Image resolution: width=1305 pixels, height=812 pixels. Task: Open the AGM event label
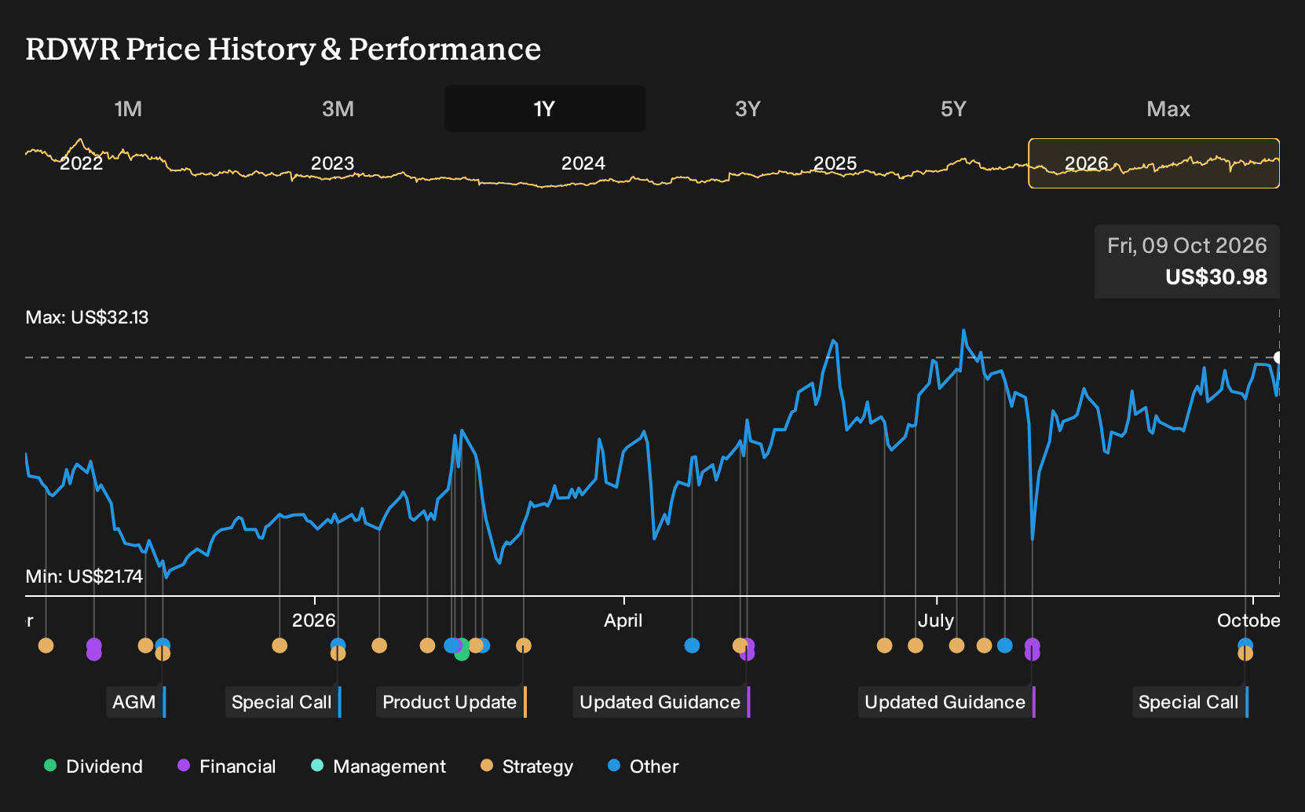[136, 702]
